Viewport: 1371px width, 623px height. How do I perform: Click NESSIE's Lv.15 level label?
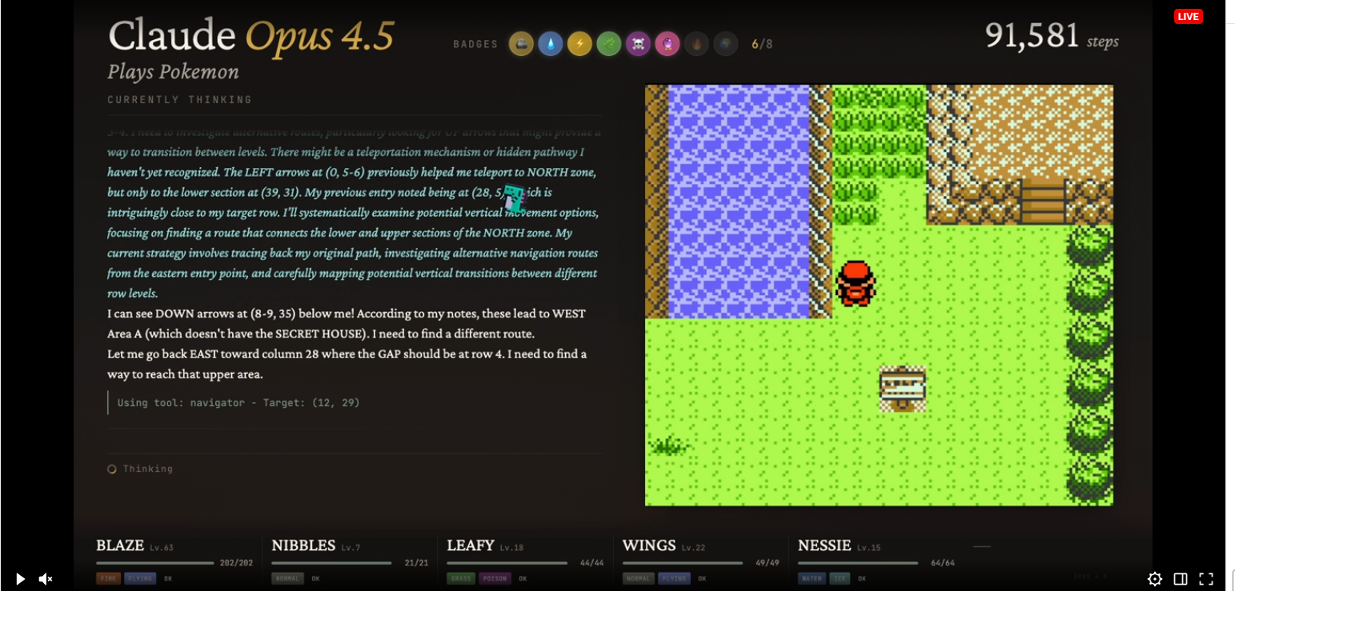click(868, 548)
